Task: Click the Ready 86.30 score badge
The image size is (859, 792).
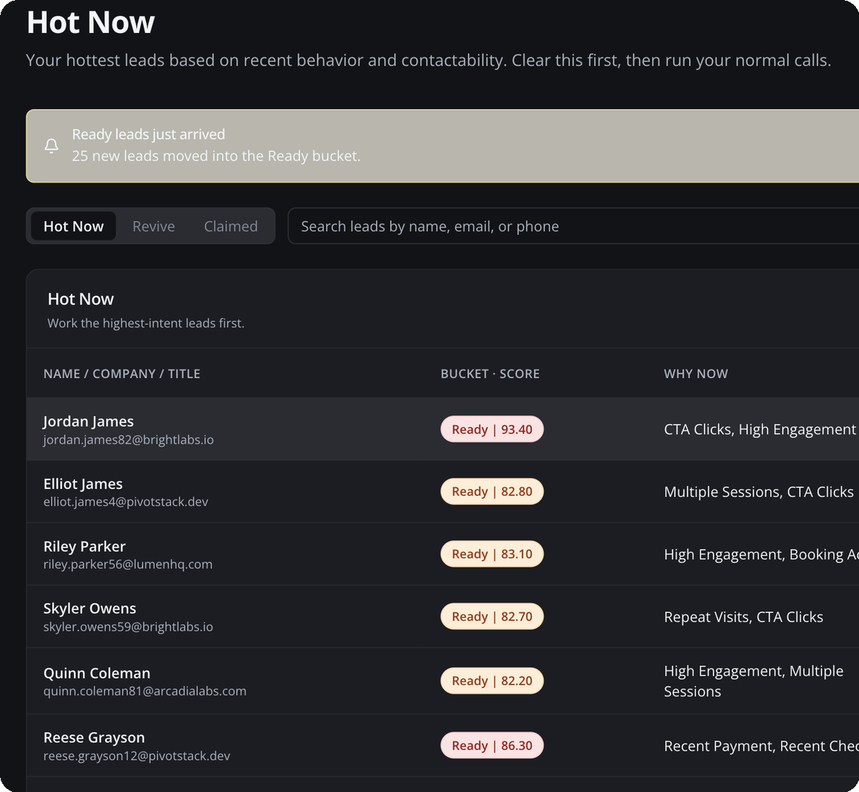Action: click(491, 746)
